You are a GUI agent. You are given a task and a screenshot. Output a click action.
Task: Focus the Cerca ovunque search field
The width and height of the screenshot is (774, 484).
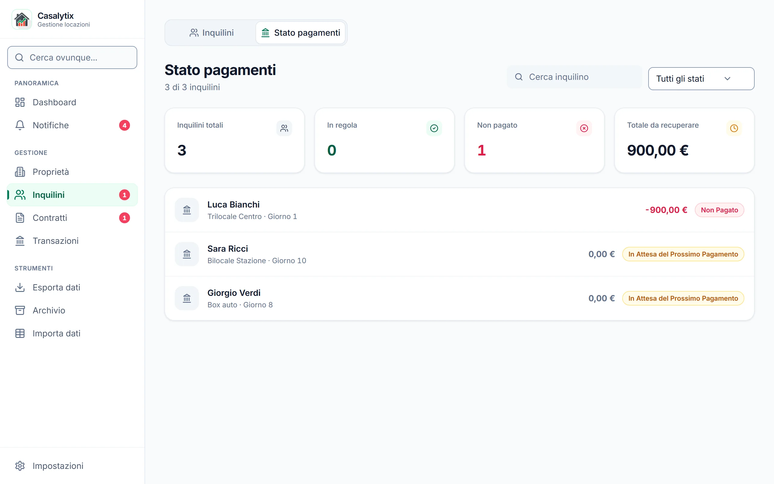point(72,57)
